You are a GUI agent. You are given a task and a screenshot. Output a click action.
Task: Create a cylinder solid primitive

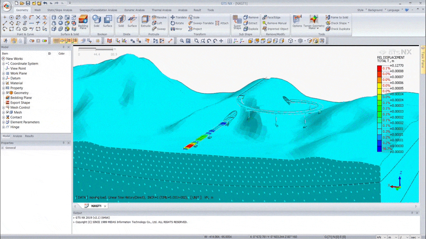tap(54, 17)
